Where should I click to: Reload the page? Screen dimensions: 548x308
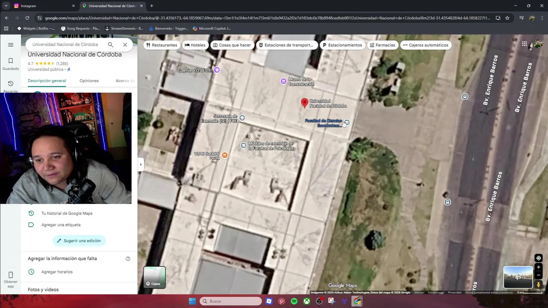click(27, 18)
